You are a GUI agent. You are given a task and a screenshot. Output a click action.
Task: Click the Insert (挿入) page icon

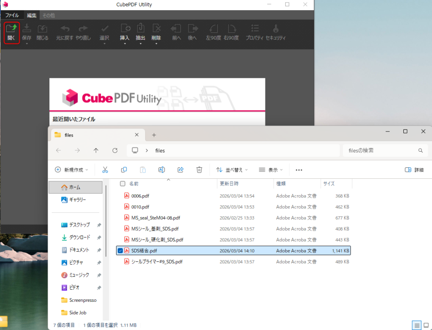tap(125, 32)
